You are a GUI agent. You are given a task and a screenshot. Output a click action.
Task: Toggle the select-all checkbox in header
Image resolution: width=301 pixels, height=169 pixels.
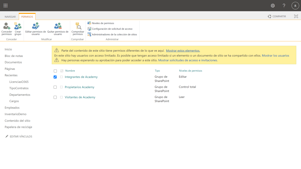click(55, 71)
